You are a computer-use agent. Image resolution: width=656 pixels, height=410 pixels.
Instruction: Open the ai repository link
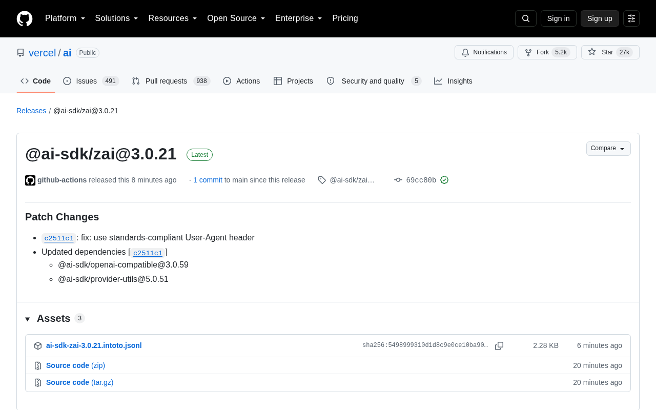[67, 53]
